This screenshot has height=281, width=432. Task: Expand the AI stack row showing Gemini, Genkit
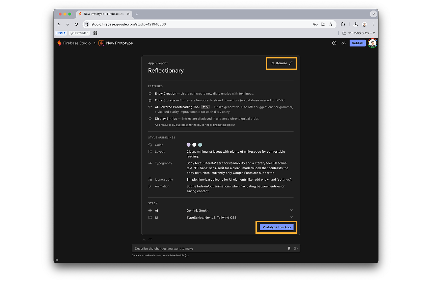[291, 210]
